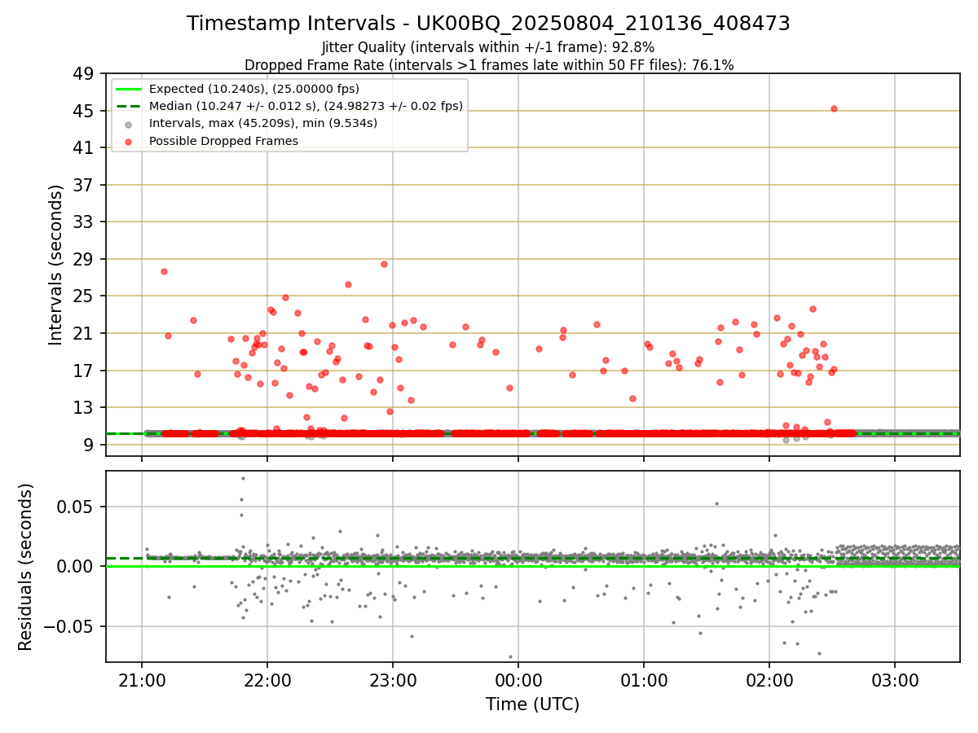978x733 pixels.
Task: Click the 'Median (10.247 +/- 0.012 s)' legend entry
Action: (x=306, y=106)
